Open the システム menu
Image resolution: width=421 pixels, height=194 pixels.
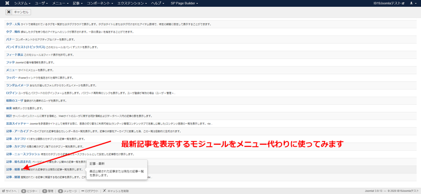pos(22,3)
